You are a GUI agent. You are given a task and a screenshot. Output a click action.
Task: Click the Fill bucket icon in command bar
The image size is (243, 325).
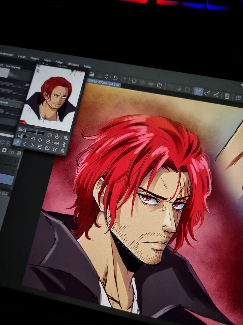151,84
